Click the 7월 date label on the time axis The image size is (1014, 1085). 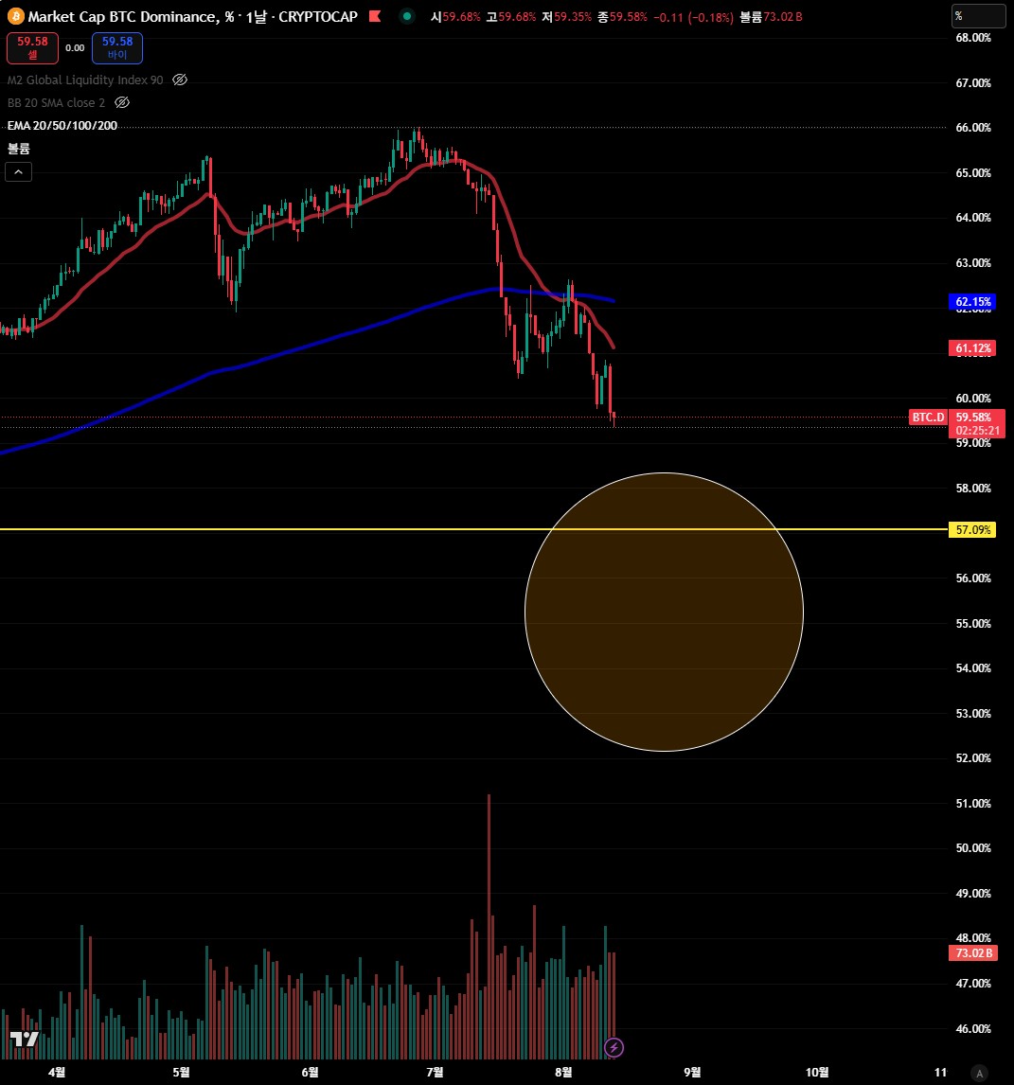point(435,1072)
